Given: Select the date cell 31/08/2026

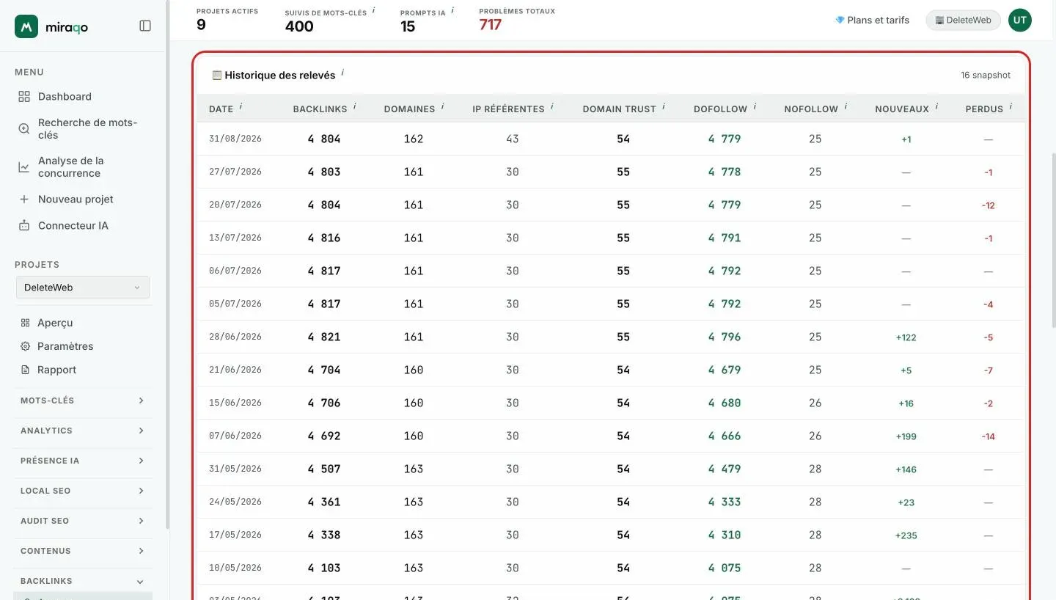Looking at the screenshot, I should pyautogui.click(x=235, y=139).
